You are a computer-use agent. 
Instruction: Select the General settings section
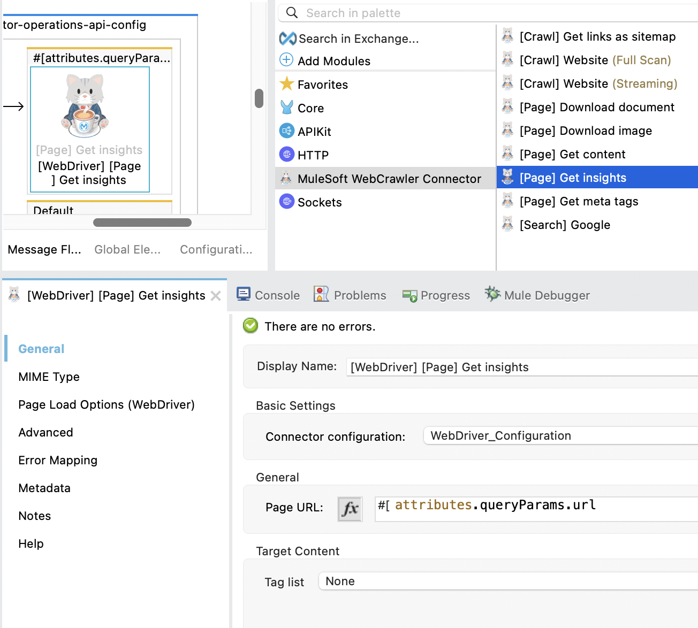[x=41, y=349]
